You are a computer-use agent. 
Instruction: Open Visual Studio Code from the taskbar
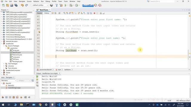coord(58,105)
